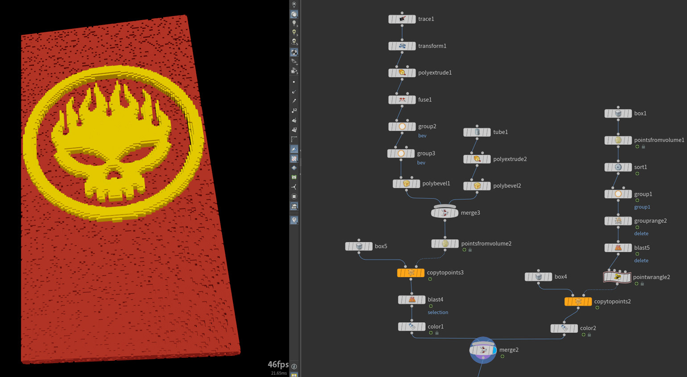Toggle display flag on polybevel2 node
This screenshot has width=687, height=377.
coord(488,186)
